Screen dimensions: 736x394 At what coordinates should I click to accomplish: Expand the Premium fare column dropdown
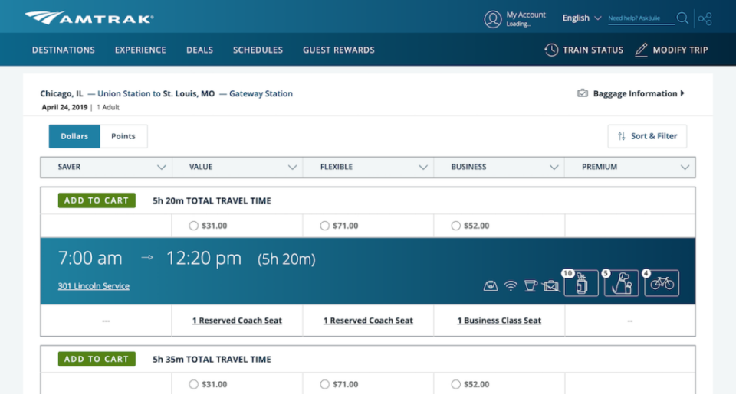685,168
